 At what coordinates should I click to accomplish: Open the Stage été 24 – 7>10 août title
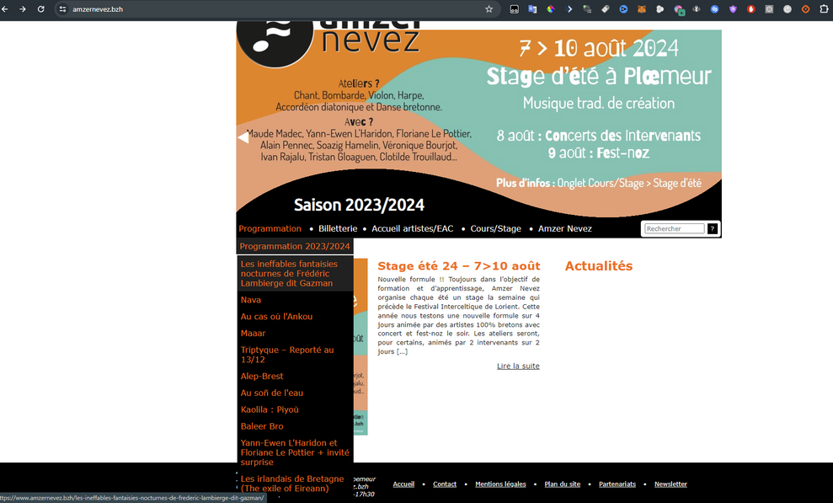coord(458,265)
